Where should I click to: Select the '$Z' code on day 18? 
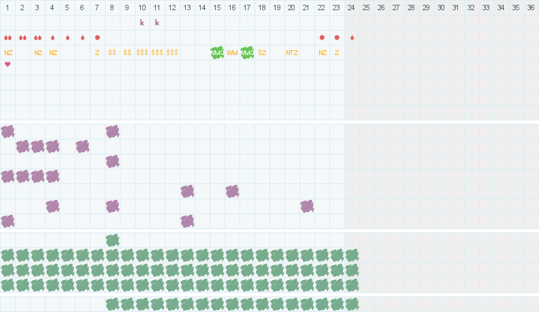tap(262, 52)
